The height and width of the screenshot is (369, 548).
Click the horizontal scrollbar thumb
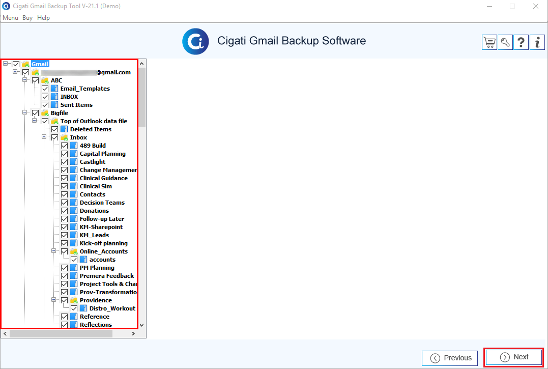61,334
